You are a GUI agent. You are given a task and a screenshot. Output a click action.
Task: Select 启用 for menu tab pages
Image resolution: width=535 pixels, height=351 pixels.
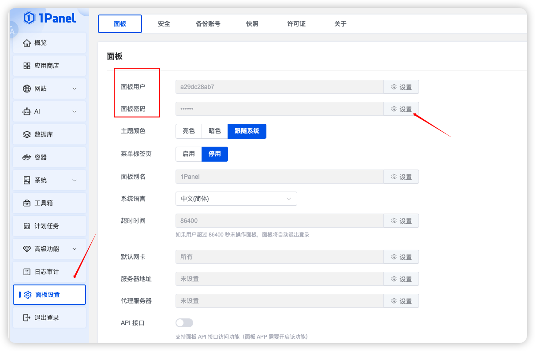coord(189,154)
